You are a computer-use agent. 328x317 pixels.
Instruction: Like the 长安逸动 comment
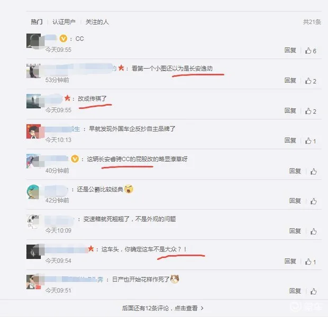311,81
